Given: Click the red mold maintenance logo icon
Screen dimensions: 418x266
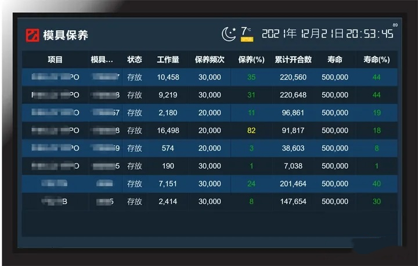Looking at the screenshot, I should point(33,35).
